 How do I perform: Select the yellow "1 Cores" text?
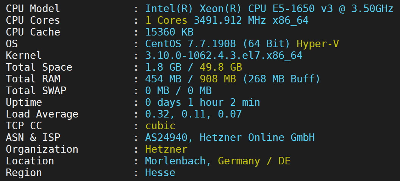tap(166, 20)
